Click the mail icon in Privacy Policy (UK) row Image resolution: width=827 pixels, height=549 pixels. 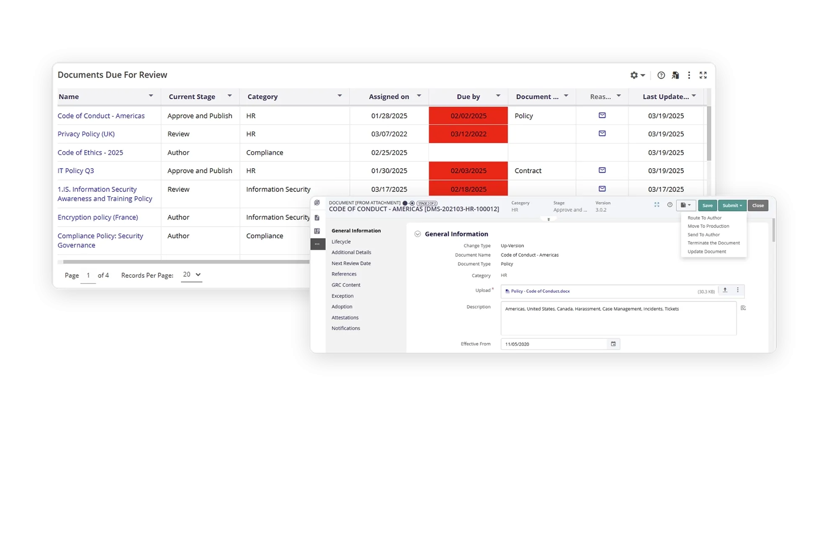602,133
